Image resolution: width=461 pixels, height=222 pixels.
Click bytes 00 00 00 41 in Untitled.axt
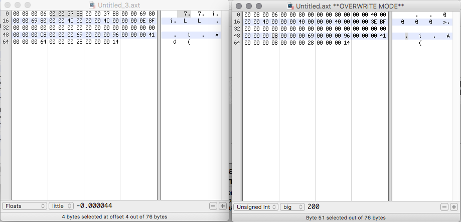[x=370, y=36]
